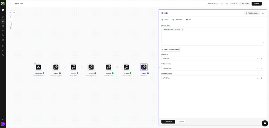Open the Crypto Verify Signature node
Viewport: 269px width, 128px height.
click(91, 67)
